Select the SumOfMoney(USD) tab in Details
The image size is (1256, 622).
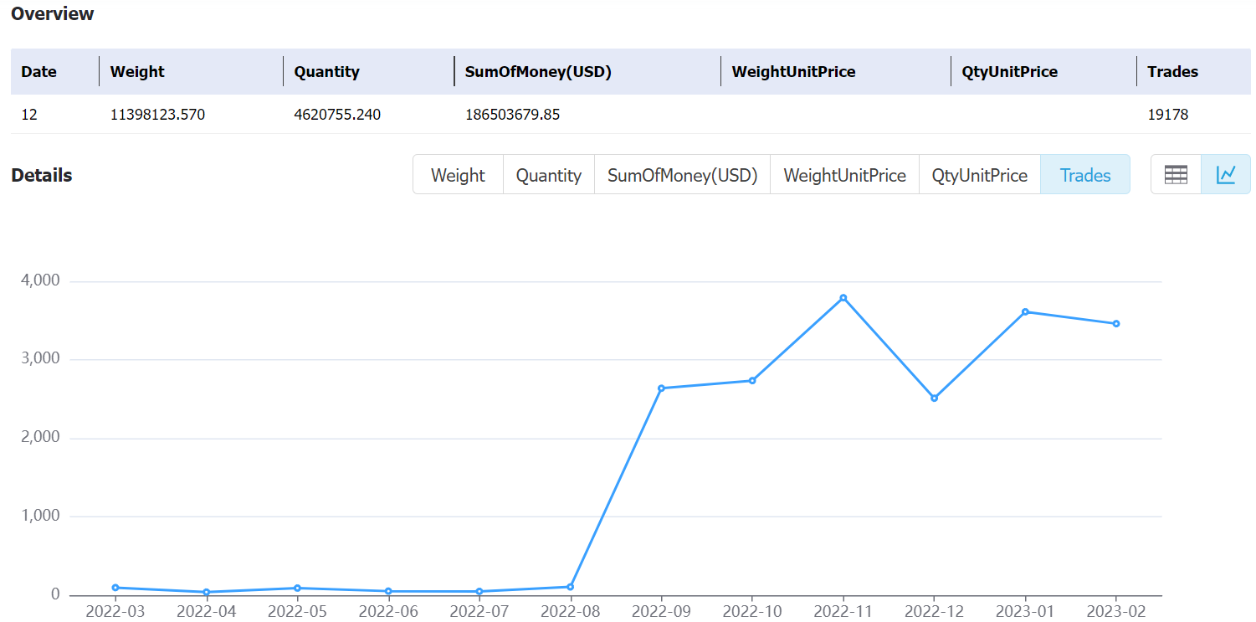[682, 175]
